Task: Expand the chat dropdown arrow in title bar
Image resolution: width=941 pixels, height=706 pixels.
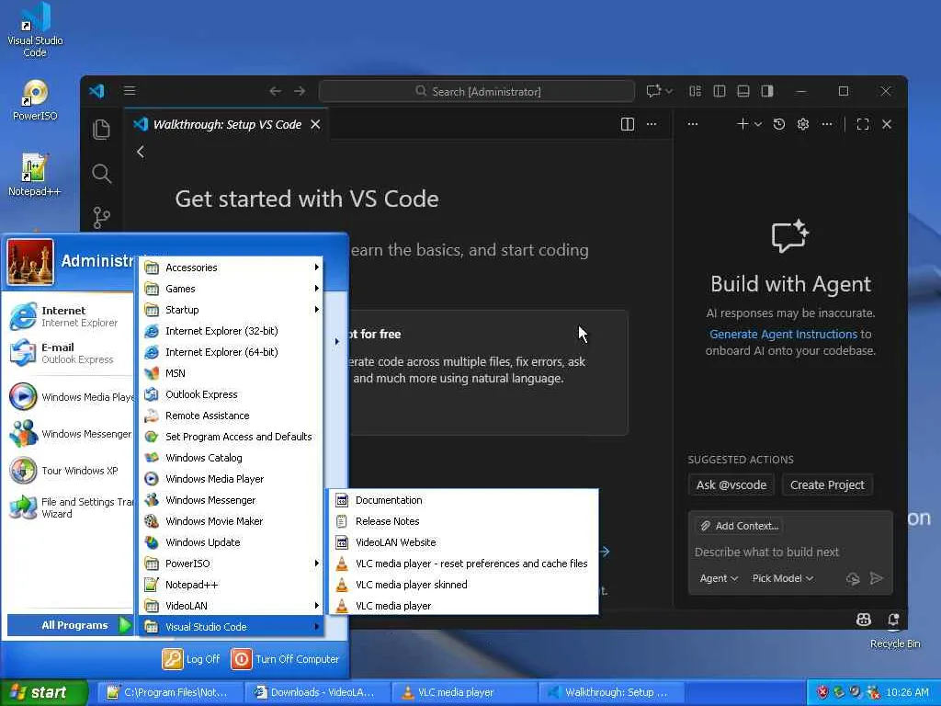Action: [669, 91]
